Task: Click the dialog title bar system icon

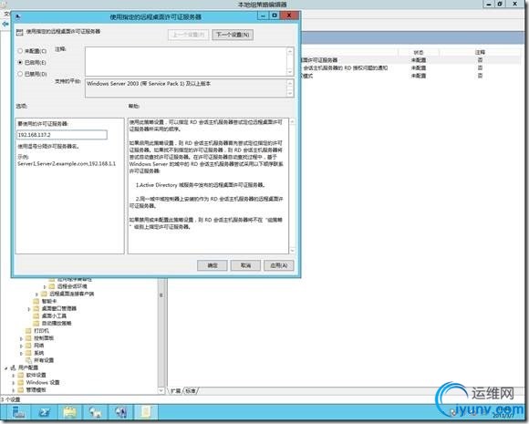Action: (x=18, y=16)
